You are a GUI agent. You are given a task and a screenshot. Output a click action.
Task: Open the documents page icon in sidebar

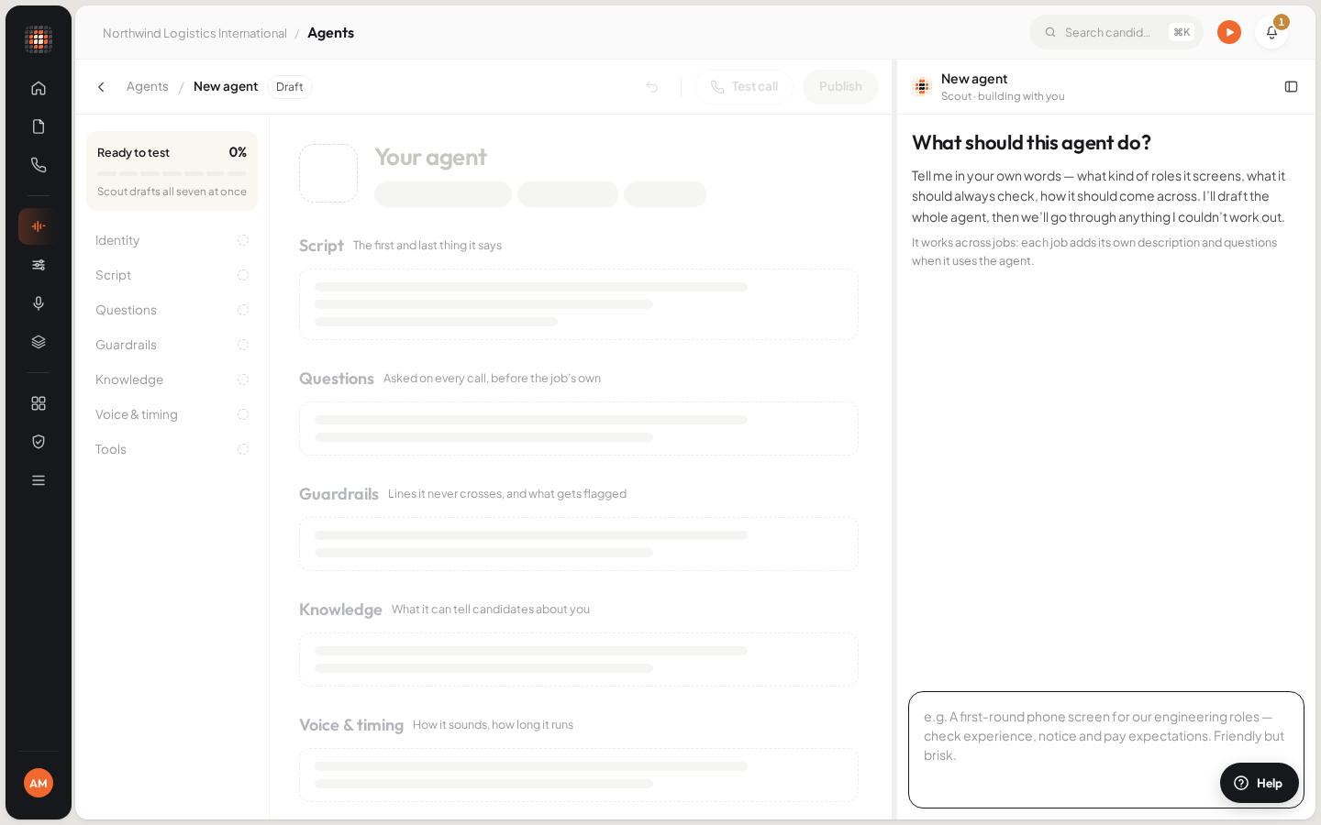pyautogui.click(x=39, y=126)
